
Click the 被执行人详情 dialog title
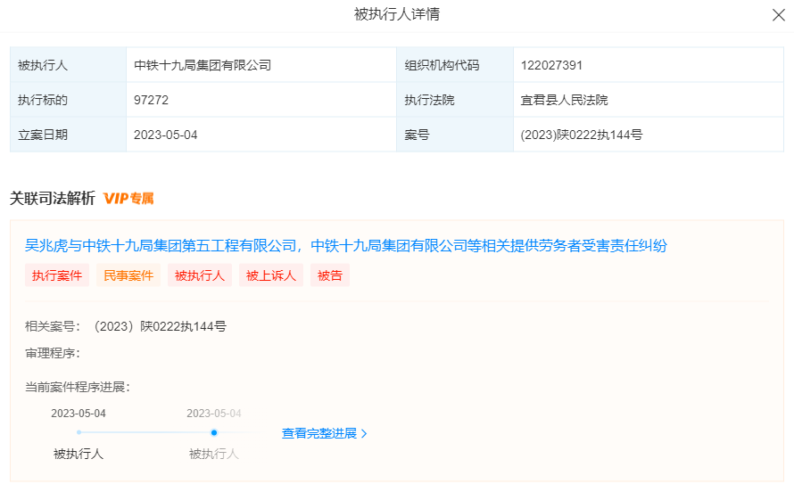pos(397,14)
